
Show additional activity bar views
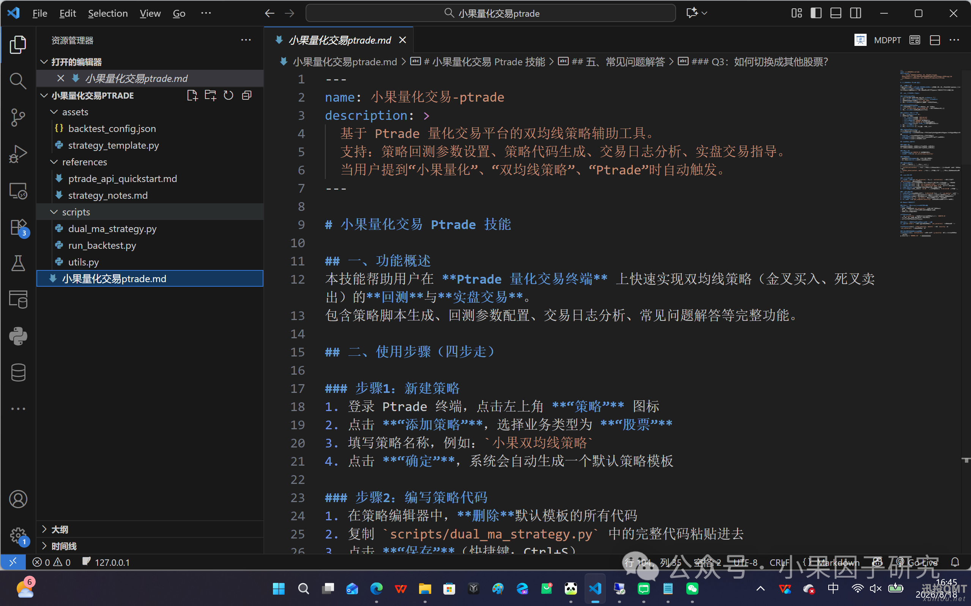(x=18, y=409)
